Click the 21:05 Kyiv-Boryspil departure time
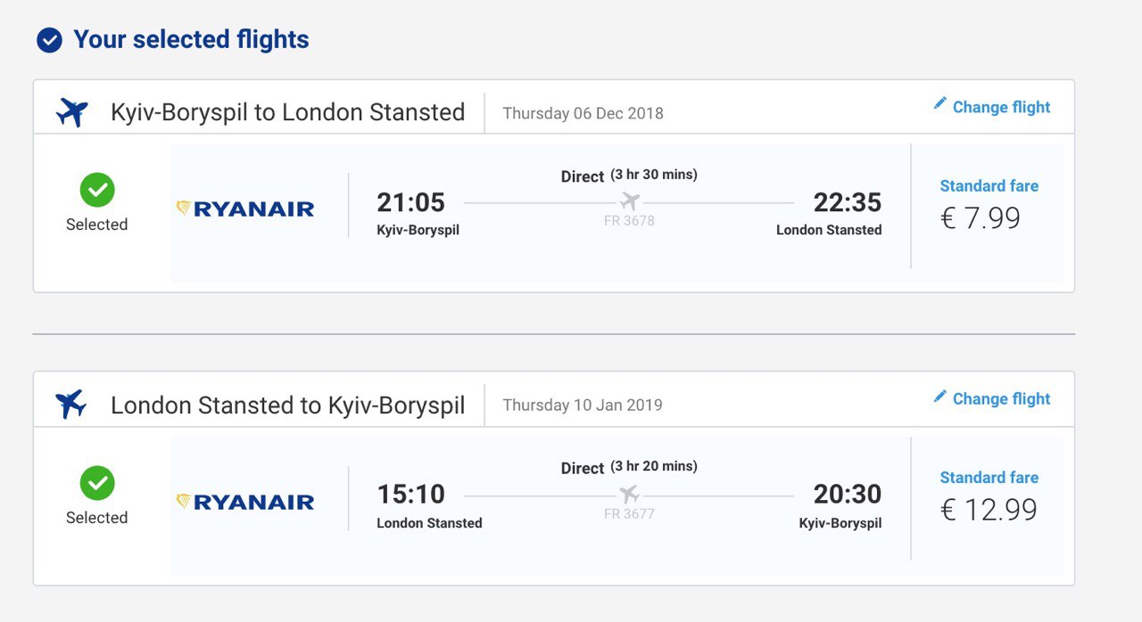Image resolution: width=1142 pixels, height=622 pixels. click(x=411, y=202)
